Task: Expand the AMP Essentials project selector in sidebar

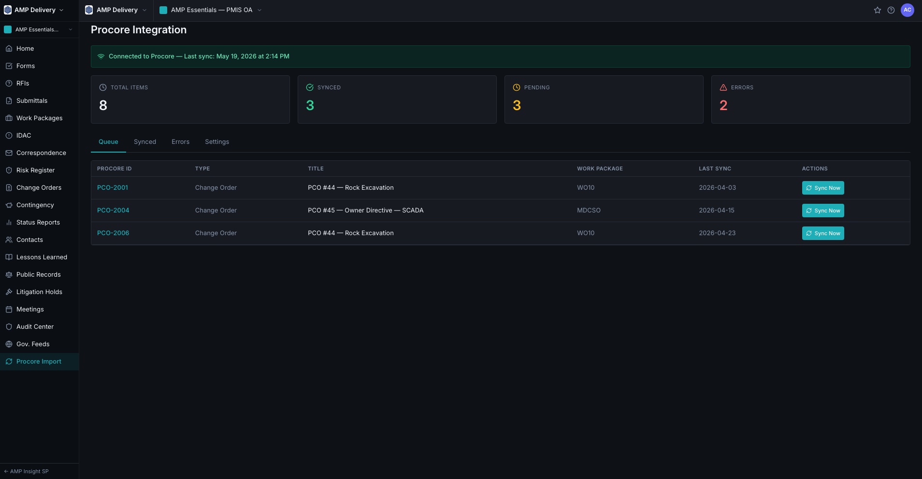Action: tap(39, 29)
